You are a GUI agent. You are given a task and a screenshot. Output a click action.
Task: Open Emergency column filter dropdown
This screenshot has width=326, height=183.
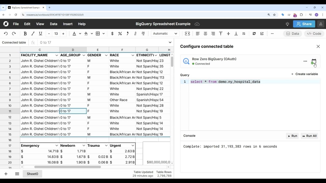57,146
